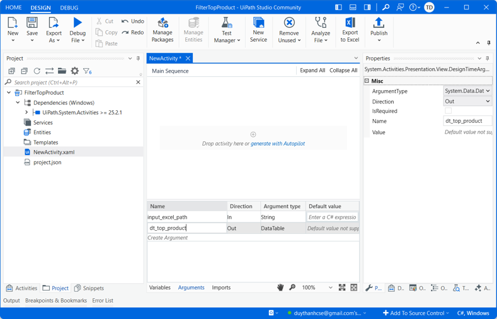Click the Collapse All icon in Project panel

24,71
